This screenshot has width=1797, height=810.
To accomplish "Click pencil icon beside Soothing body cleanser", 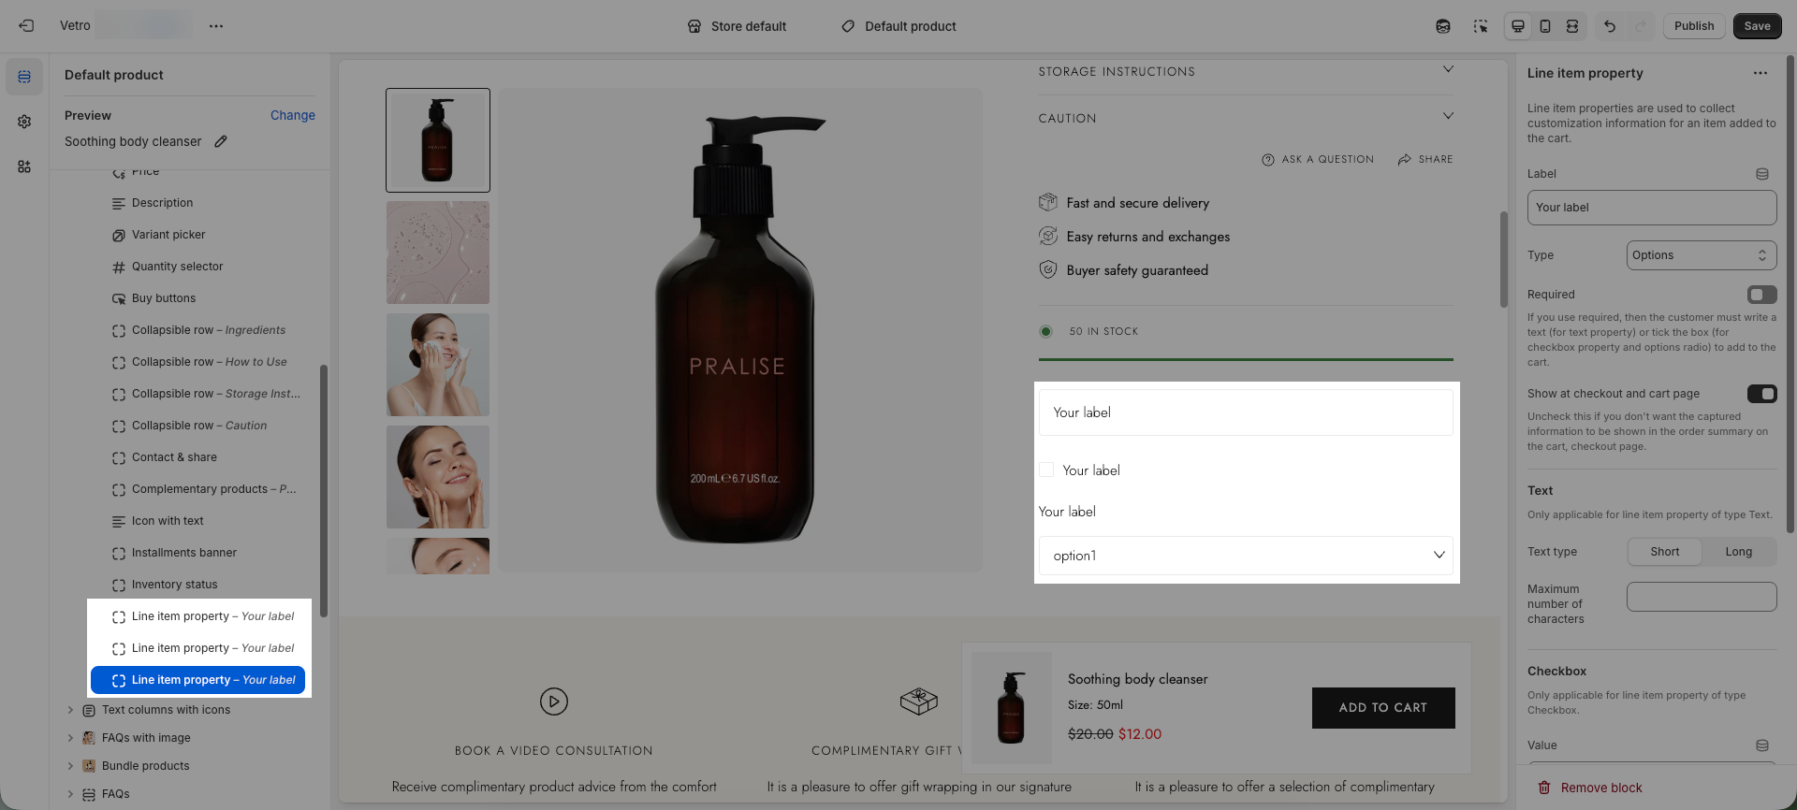I will (x=221, y=141).
